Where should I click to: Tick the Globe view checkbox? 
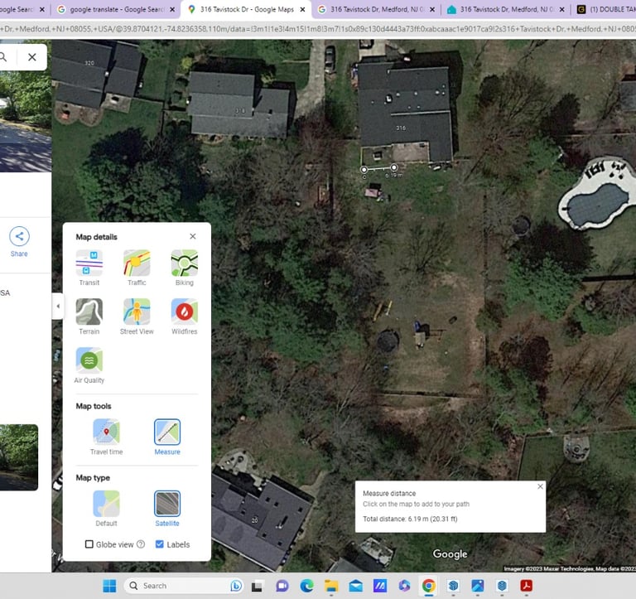[89, 544]
